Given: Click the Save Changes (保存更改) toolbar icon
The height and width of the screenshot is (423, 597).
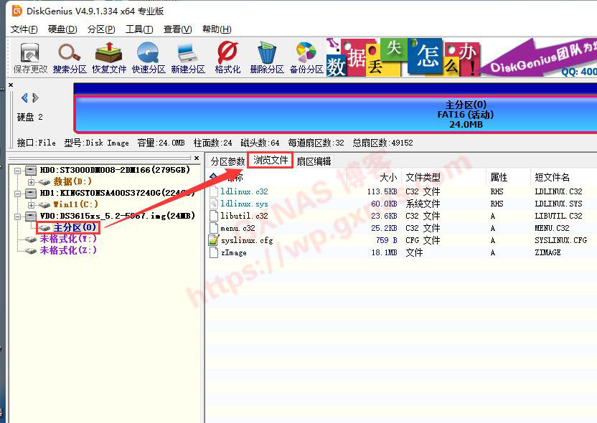Looking at the screenshot, I should [x=30, y=58].
